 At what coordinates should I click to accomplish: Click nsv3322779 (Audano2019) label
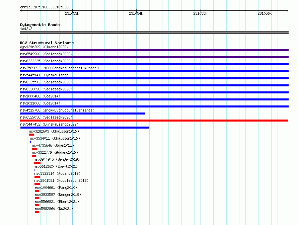coord(55,152)
